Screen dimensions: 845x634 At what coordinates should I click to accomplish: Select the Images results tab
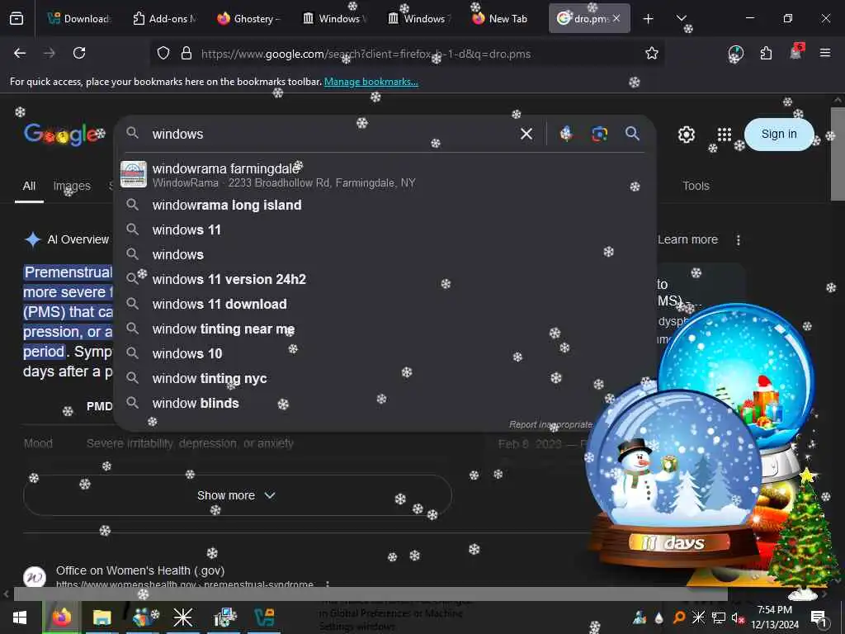72,186
